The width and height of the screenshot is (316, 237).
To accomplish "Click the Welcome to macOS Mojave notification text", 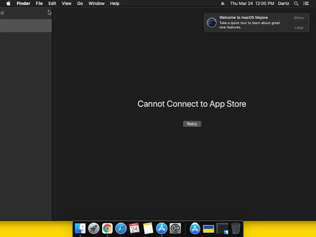I will click(x=243, y=18).
